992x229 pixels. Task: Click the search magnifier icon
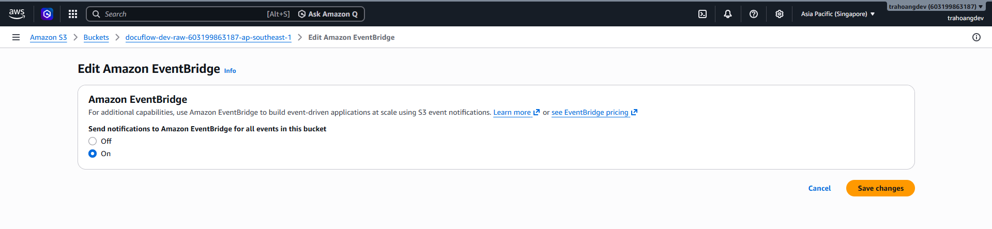point(96,14)
